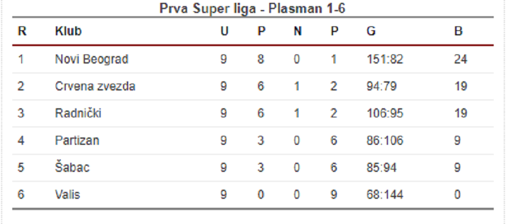Click the 68:144 goal ratio for Valis
Screen dimensions: 506x224
385,195
